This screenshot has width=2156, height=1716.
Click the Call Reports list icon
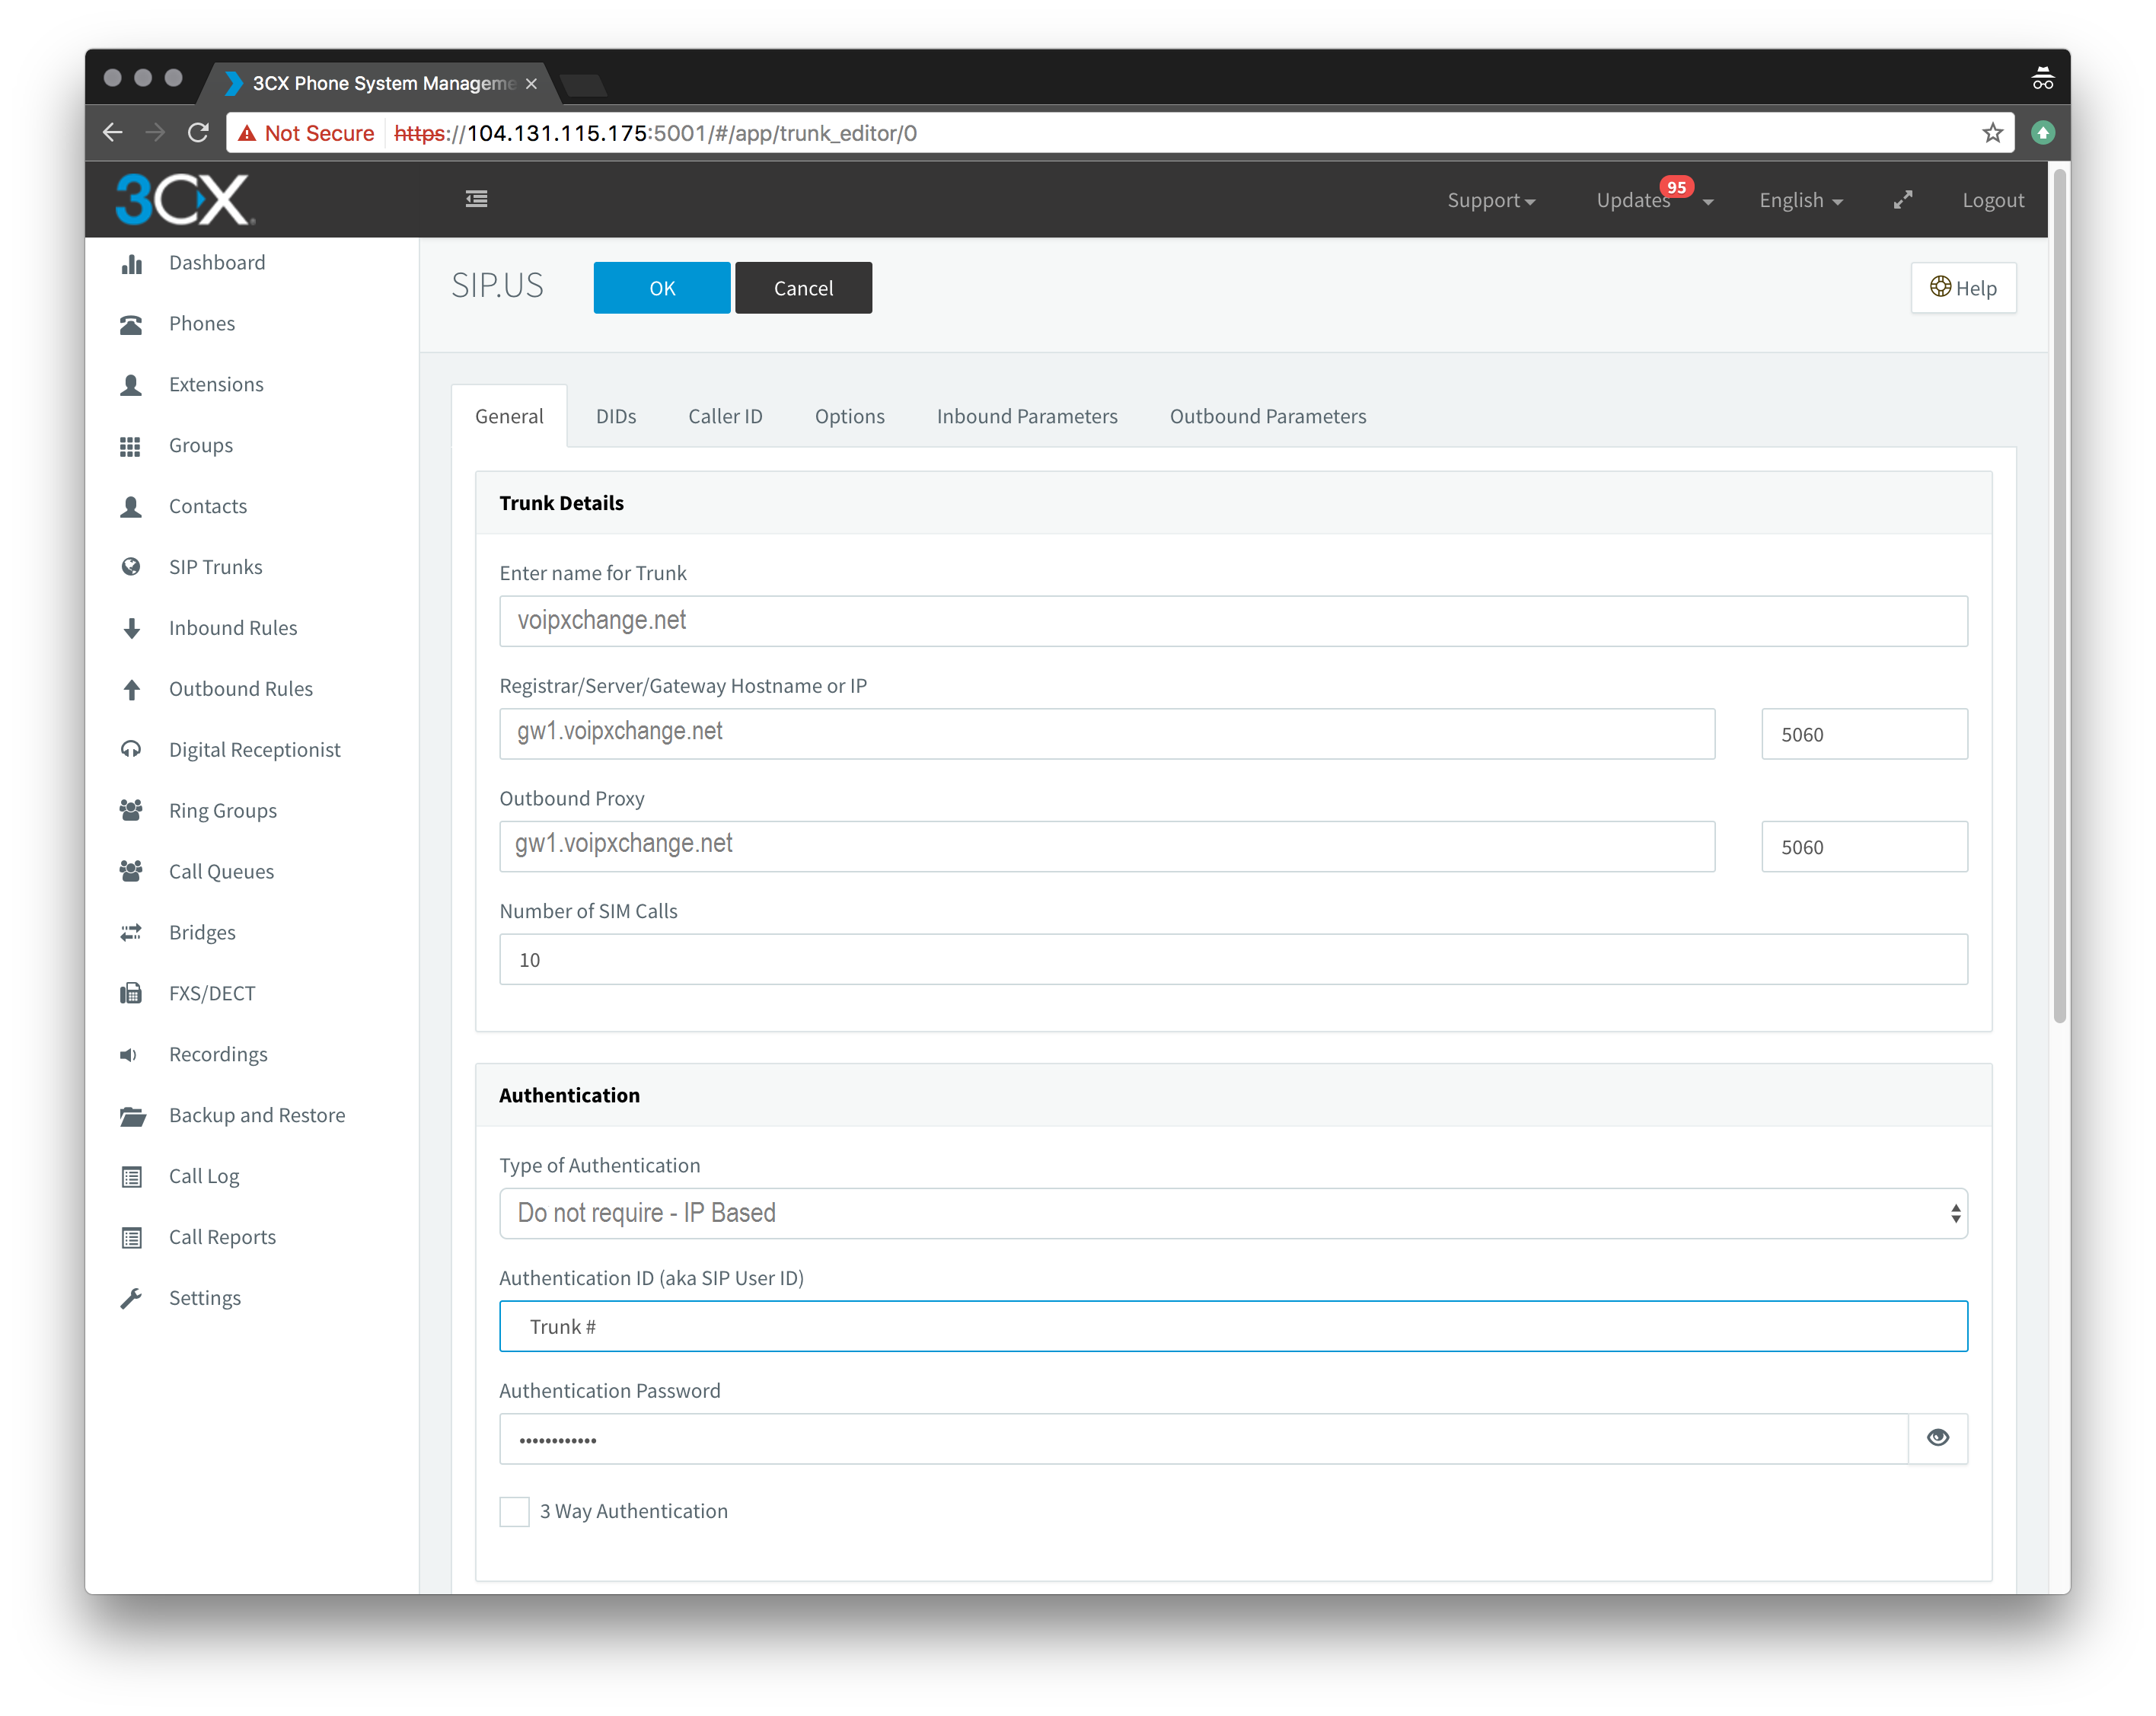click(x=131, y=1238)
